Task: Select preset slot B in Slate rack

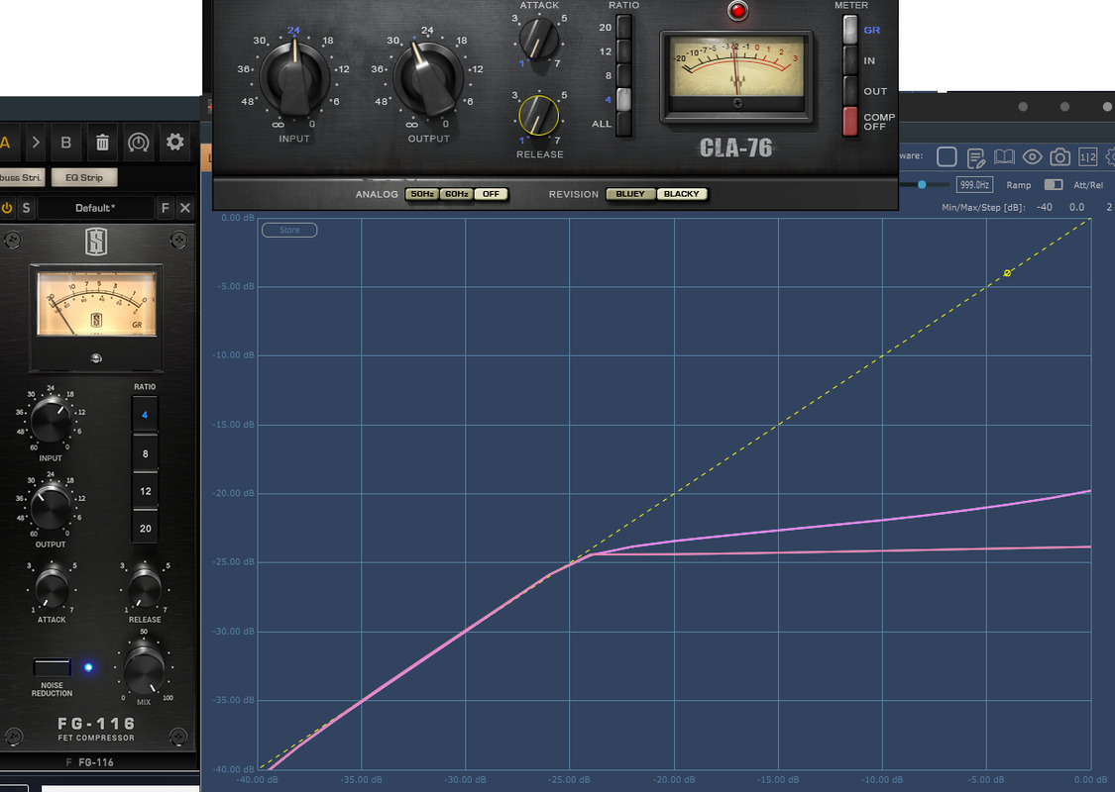Action: click(x=66, y=143)
